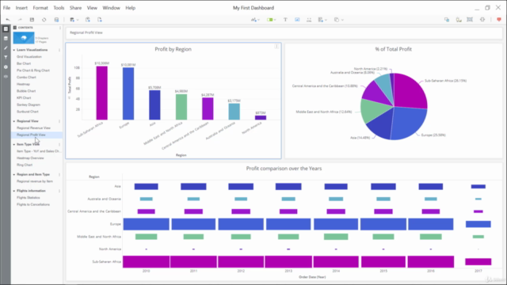Open the File menu
Image resolution: width=507 pixels, height=285 pixels.
(x=6, y=8)
